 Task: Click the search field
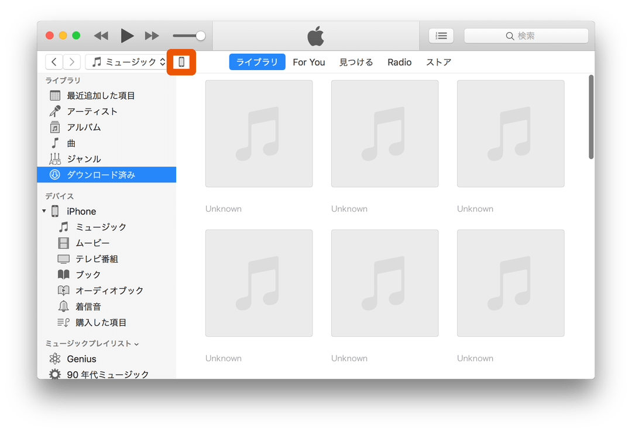(525, 36)
